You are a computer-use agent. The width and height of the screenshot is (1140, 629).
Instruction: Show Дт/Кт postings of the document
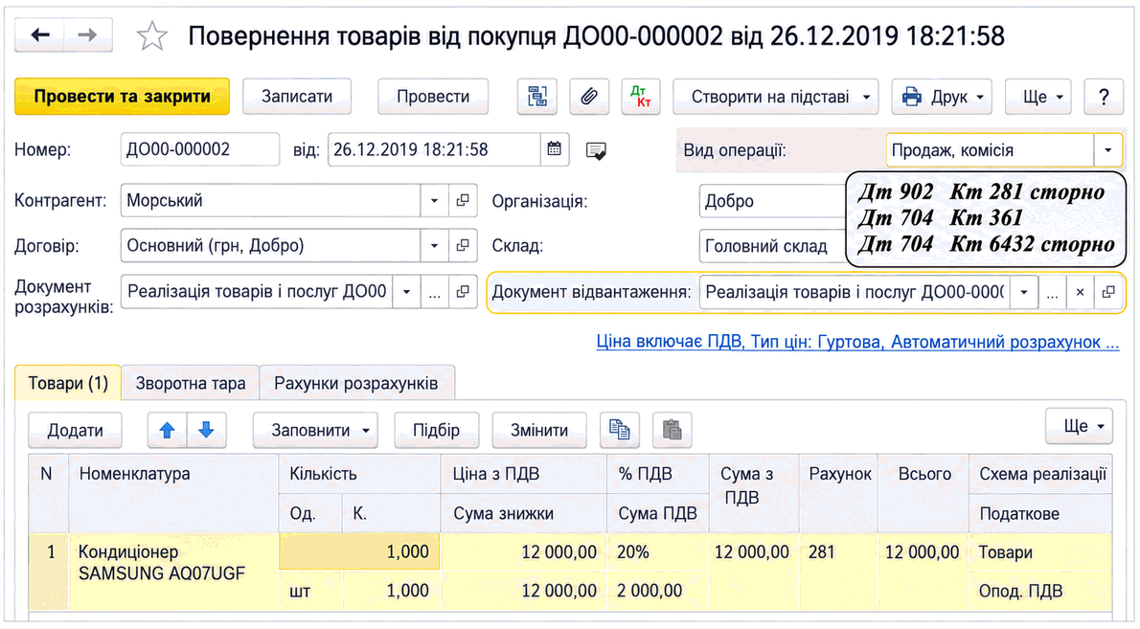641,97
